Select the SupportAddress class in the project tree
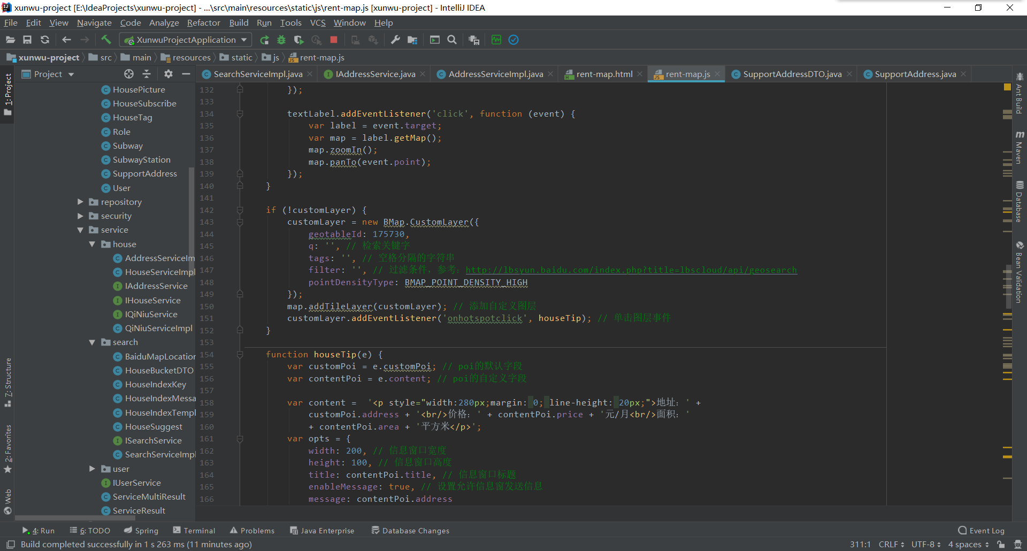 coord(144,173)
